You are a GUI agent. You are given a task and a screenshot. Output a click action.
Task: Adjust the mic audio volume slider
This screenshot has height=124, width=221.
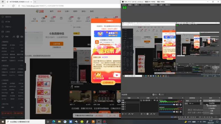point(167,105)
